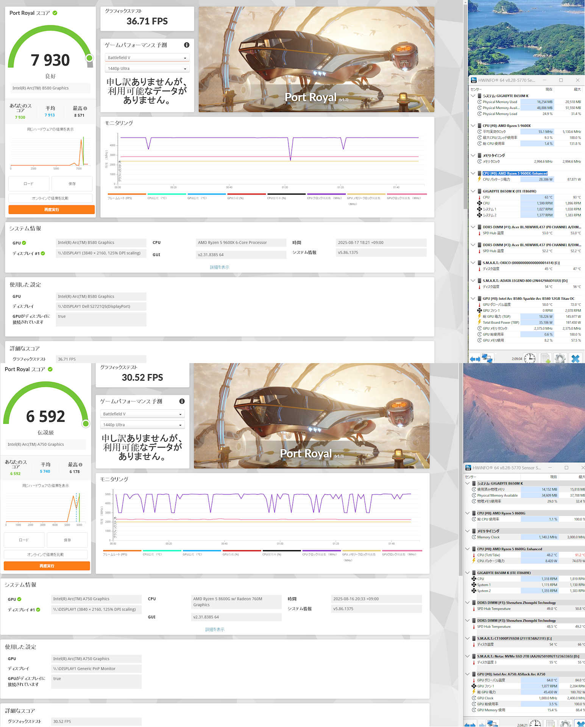
Task: Click the clock icon of Physical Memory Load row
Action: point(479,114)
